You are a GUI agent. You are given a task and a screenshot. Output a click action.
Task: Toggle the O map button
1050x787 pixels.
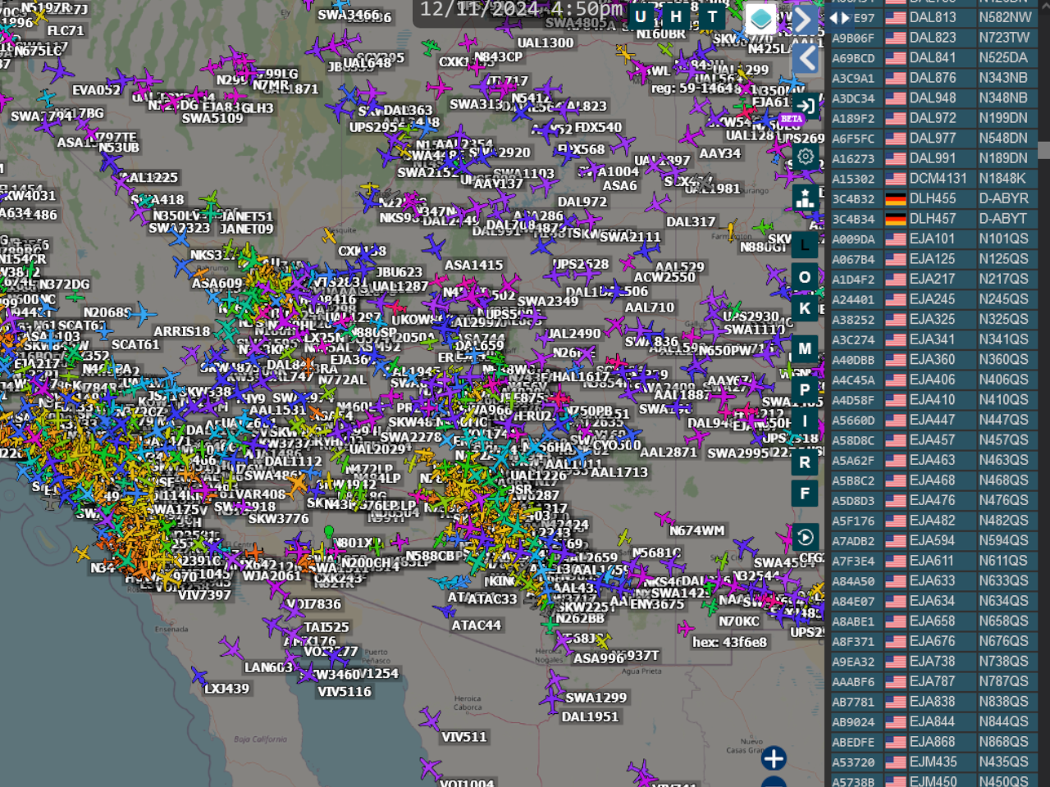tap(805, 277)
